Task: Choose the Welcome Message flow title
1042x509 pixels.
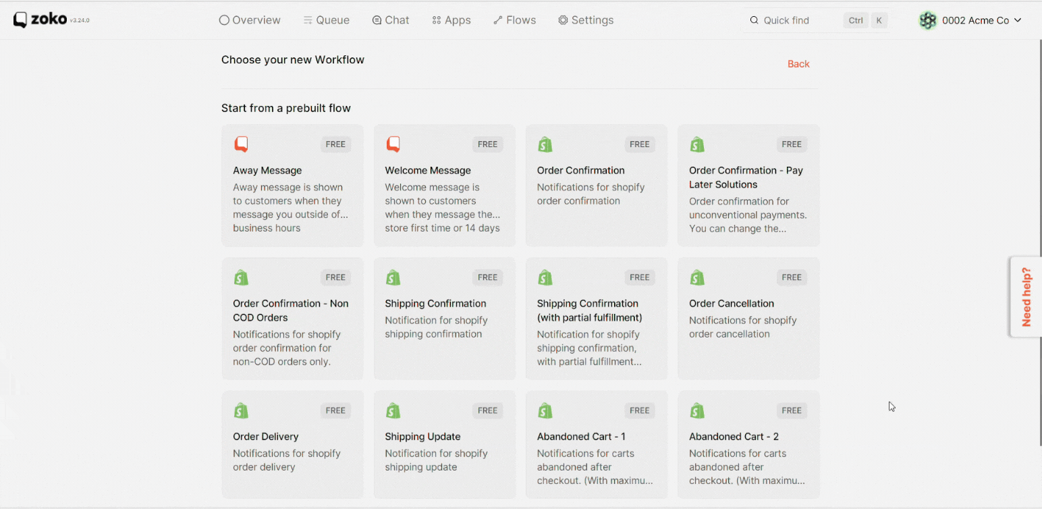Action: point(428,171)
